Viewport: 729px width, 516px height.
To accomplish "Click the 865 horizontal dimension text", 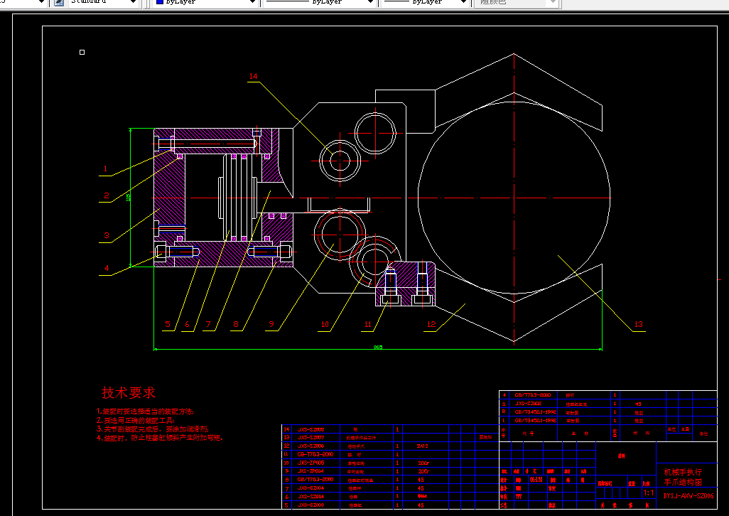I will click(x=378, y=347).
